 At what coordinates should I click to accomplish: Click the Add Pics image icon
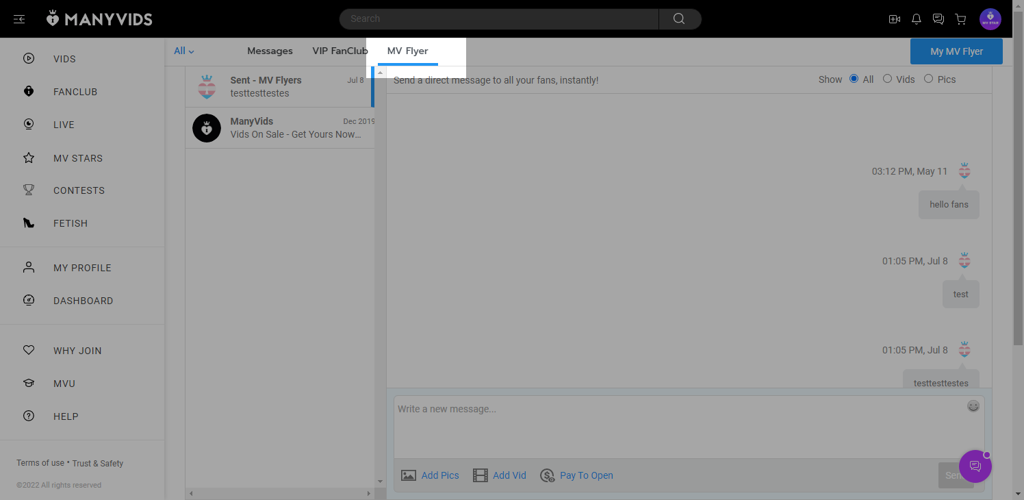[409, 475]
